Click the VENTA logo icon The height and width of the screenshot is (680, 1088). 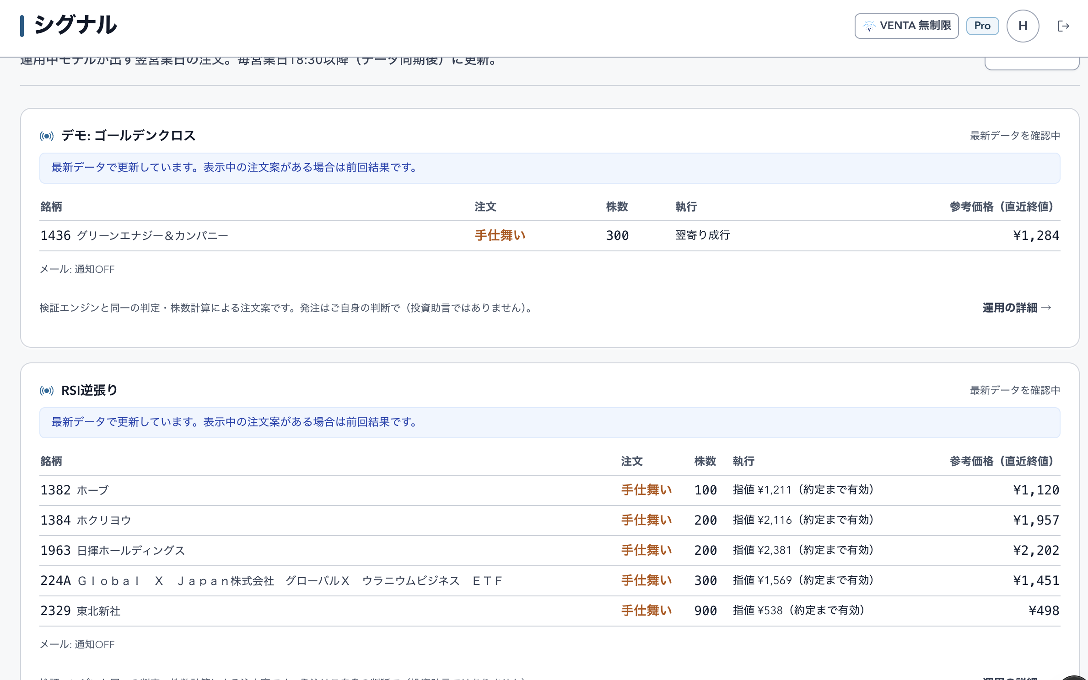point(869,26)
